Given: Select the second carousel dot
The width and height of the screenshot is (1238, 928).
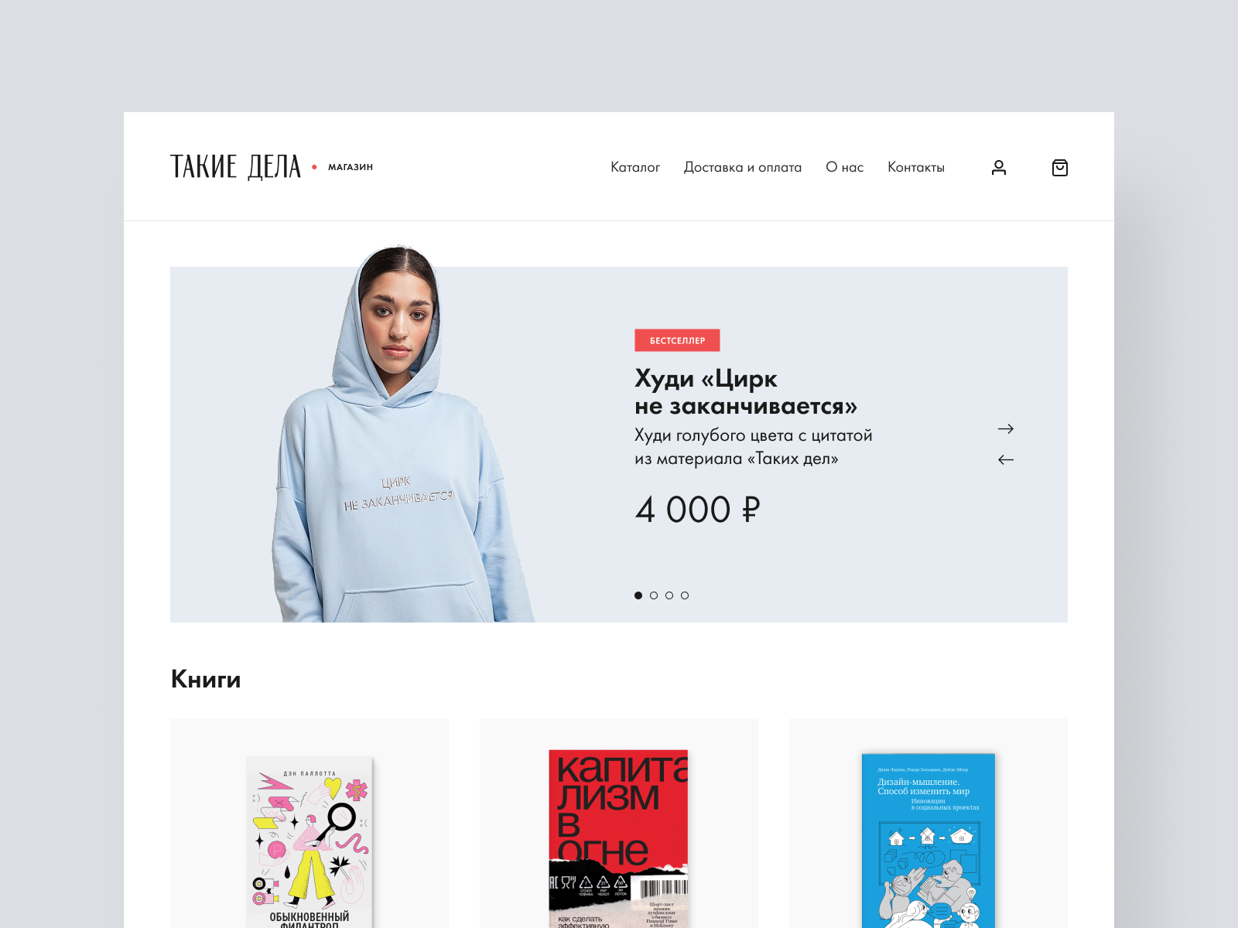Looking at the screenshot, I should coord(654,595).
